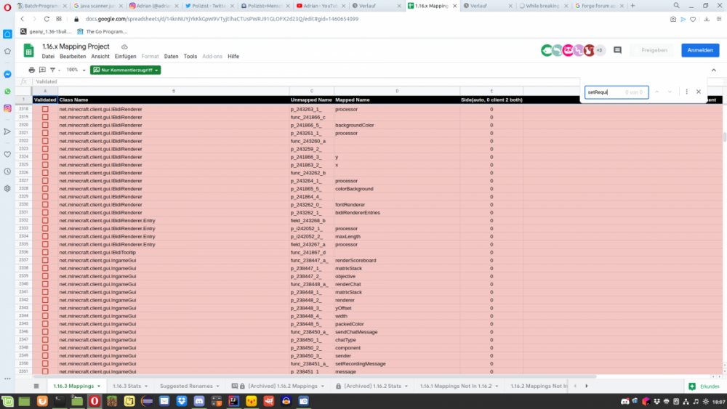Open the Archived 1.16.2 Mappings tab arrow
Viewport: 727px width, 409px height.
(x=322, y=386)
